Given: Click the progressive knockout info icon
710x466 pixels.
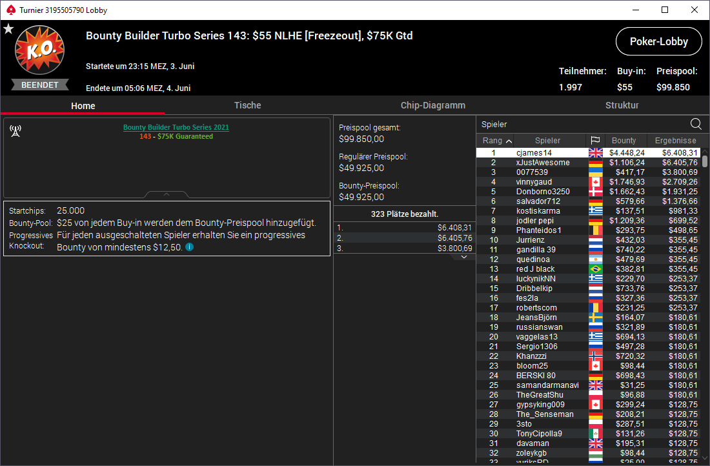Looking at the screenshot, I should click(190, 247).
